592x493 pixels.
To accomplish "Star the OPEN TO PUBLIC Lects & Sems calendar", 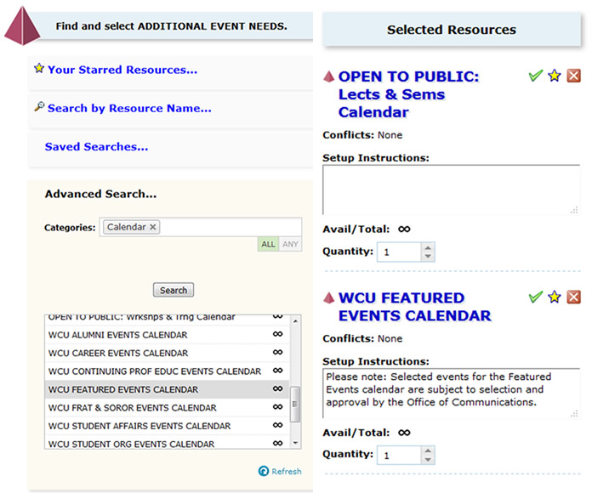I will [x=555, y=76].
